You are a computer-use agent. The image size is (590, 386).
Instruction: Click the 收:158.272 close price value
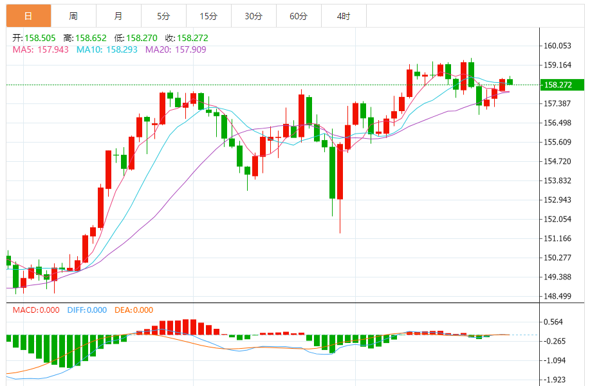pos(187,38)
